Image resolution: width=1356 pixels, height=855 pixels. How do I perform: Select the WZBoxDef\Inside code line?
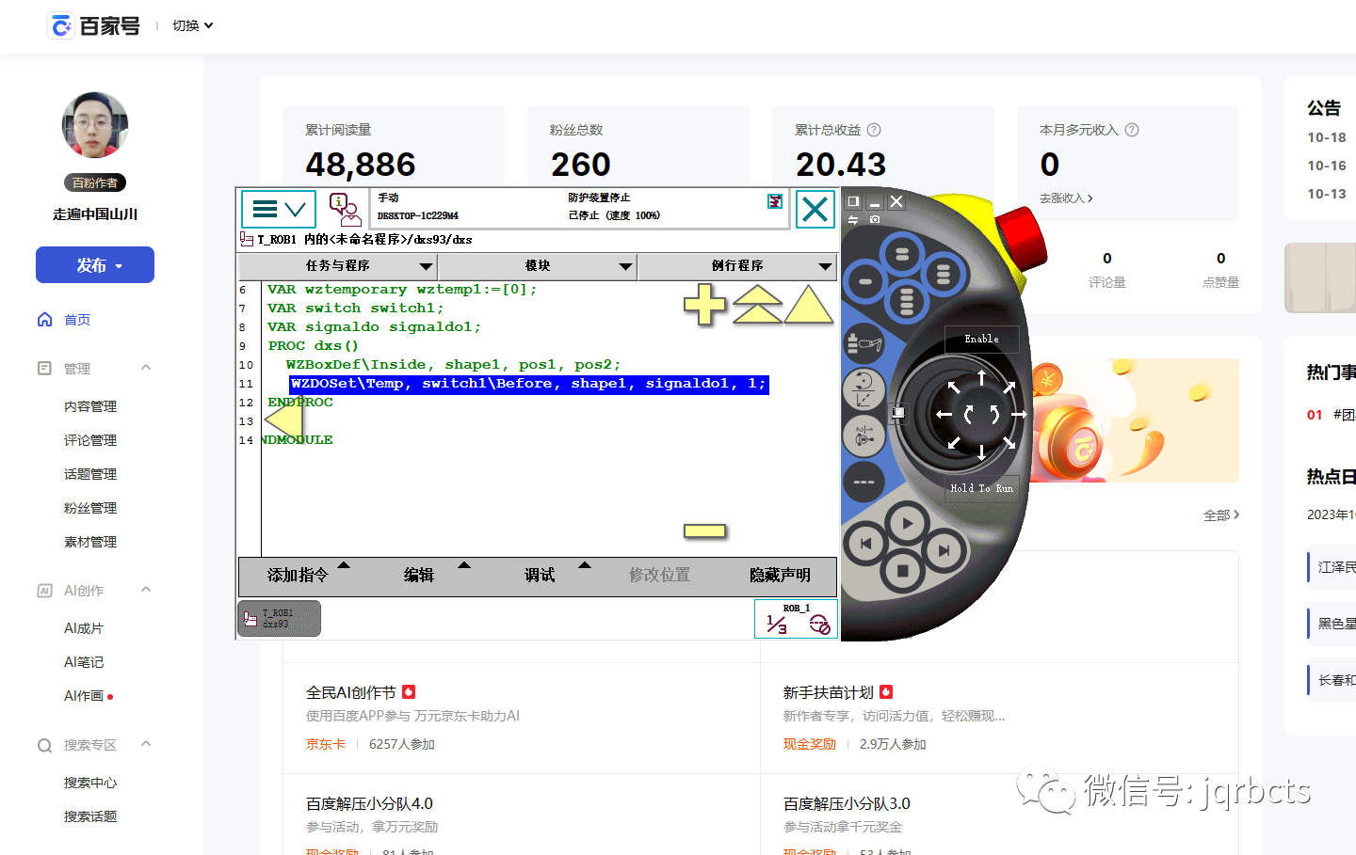point(453,365)
